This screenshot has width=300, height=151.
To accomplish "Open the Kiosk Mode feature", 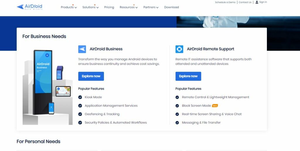I will (93, 97).
